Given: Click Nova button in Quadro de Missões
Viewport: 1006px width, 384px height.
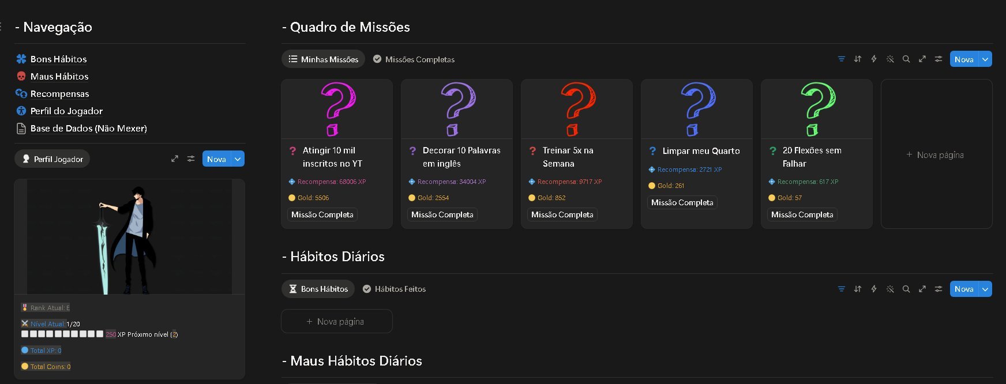Looking at the screenshot, I should coord(964,59).
